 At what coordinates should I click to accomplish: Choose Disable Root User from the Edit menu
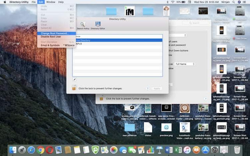(x=56, y=37)
